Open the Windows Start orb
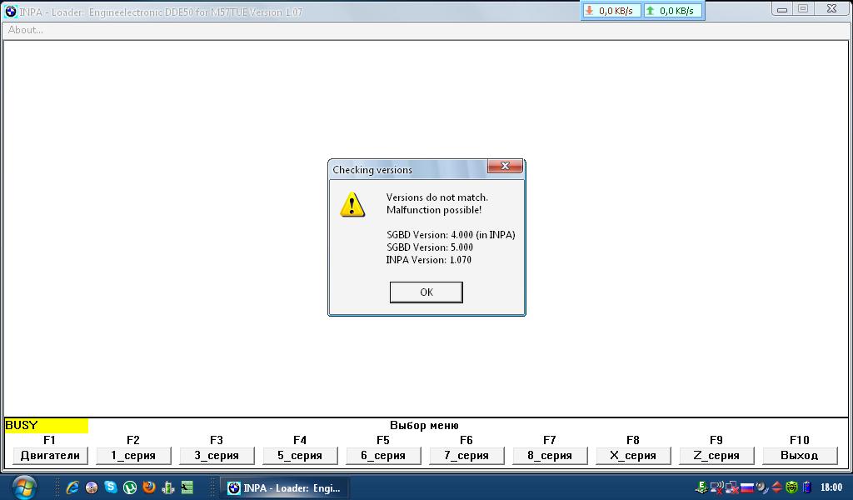This screenshot has height=500, width=853. 24,487
